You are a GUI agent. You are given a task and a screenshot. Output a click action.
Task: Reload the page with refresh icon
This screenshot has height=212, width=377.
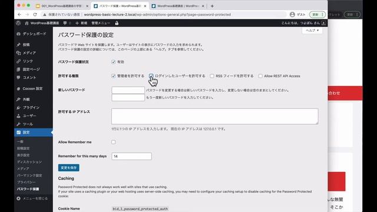(35, 15)
